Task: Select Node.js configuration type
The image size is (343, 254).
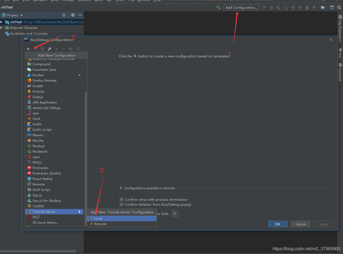Action: [54, 146]
